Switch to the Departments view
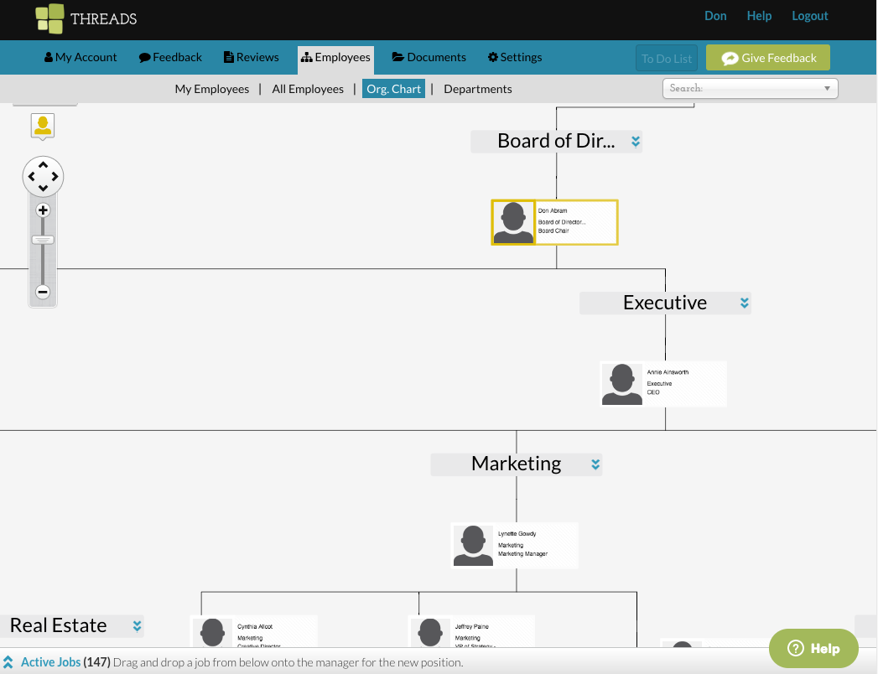This screenshot has height=674, width=878. [477, 88]
